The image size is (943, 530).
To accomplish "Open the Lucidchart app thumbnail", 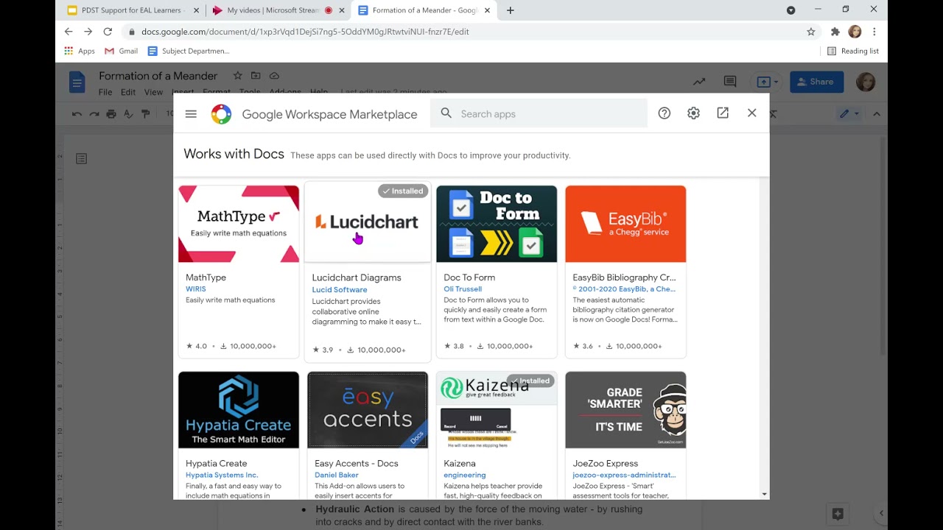I will pos(368,224).
